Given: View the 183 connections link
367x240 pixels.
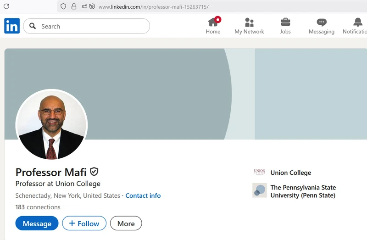Looking at the screenshot, I should pyautogui.click(x=38, y=207).
